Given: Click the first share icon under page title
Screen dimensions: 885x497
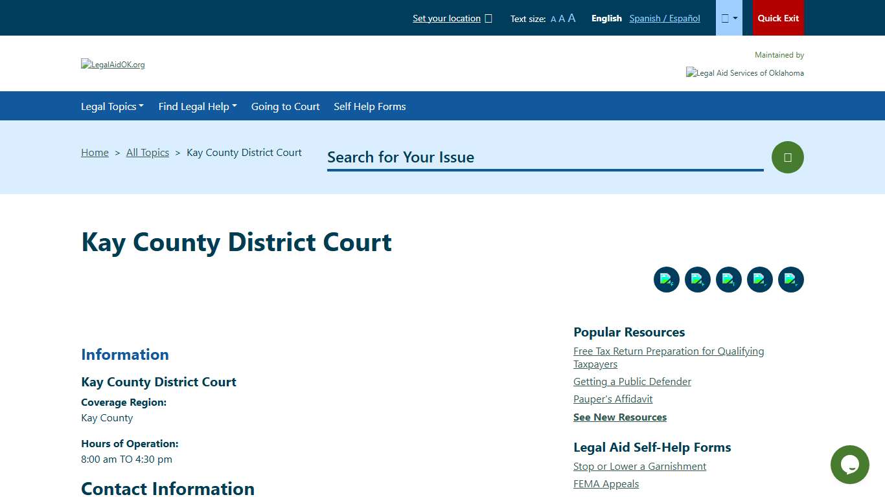Looking at the screenshot, I should [x=666, y=279].
